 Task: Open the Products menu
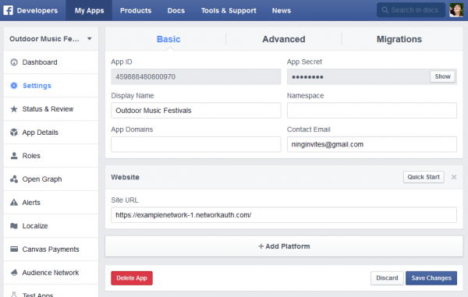click(x=136, y=10)
